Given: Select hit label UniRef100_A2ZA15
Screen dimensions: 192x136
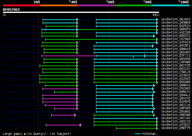Looking at the screenshot, I should pyautogui.click(x=176, y=79).
